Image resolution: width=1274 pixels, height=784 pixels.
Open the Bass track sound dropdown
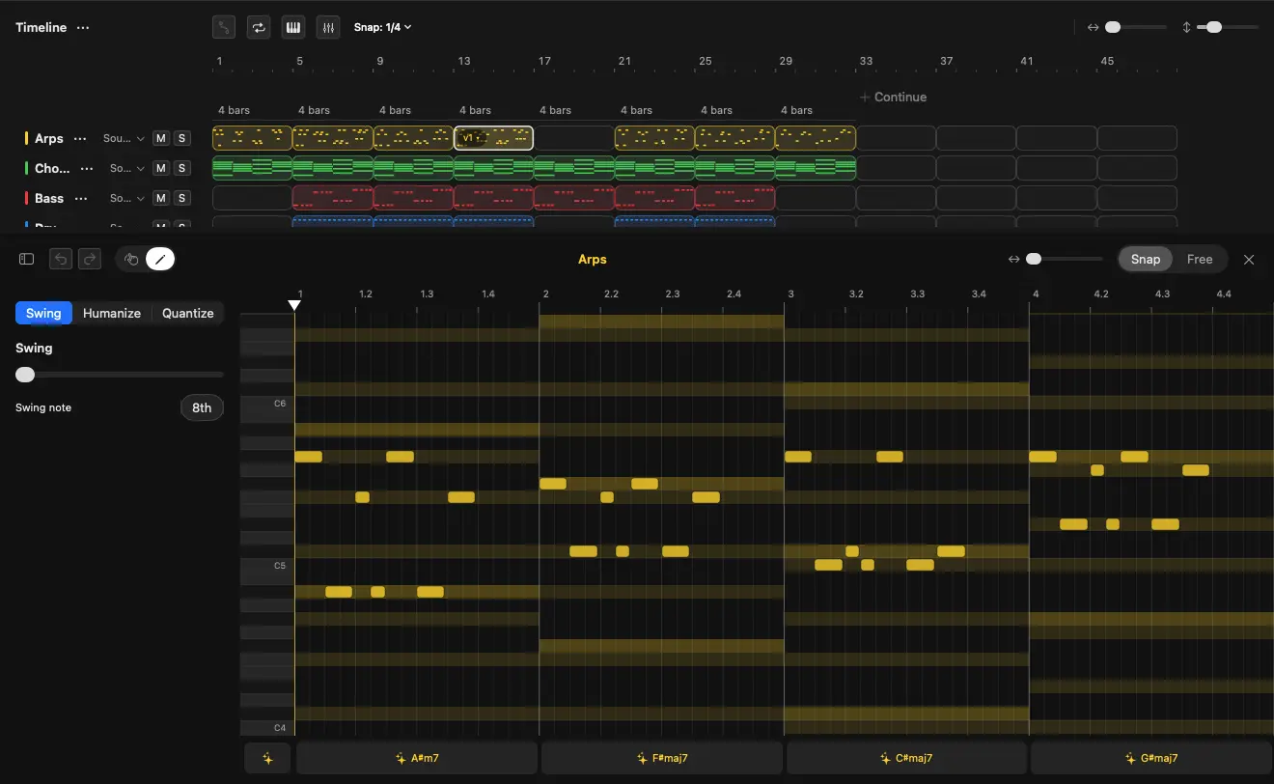point(127,198)
